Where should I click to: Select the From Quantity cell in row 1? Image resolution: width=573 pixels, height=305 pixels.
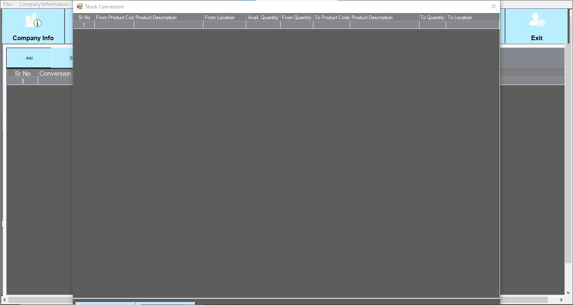[297, 25]
